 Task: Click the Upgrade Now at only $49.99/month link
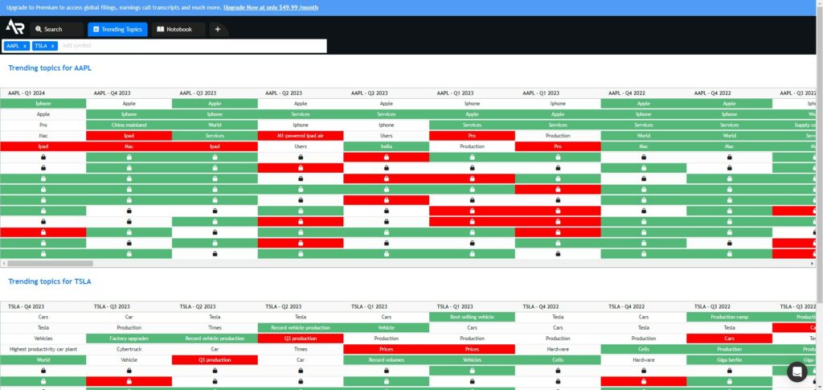click(x=270, y=7)
